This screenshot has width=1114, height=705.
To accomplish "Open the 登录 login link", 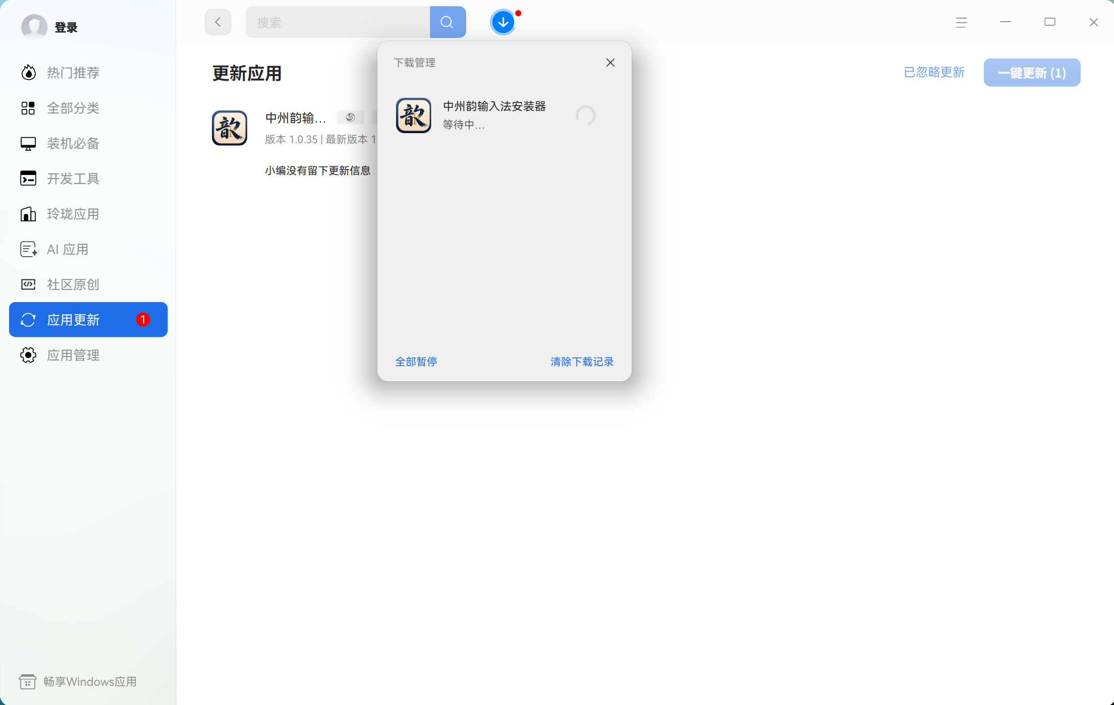I will click(66, 27).
